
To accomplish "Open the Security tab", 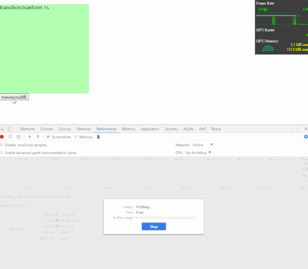I will 171,129.
